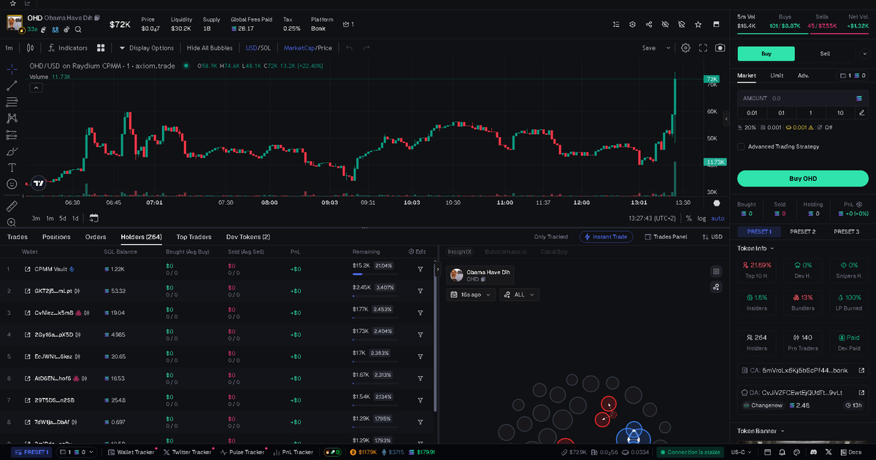Select the trend line drawing tool
The width and height of the screenshot is (876, 460).
[12, 86]
